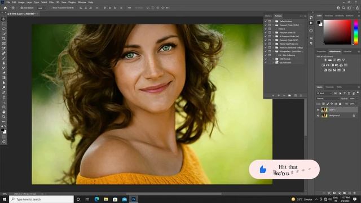The width and height of the screenshot is (361, 203).
Task: Add an Invert adjustment
Action: (325, 70)
